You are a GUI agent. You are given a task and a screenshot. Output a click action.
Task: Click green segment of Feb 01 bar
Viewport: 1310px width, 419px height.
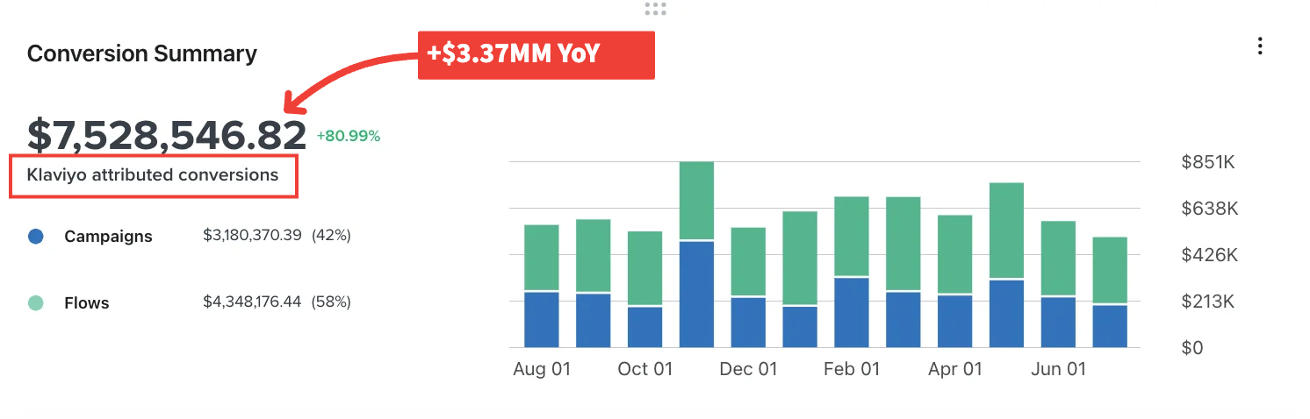click(x=852, y=236)
